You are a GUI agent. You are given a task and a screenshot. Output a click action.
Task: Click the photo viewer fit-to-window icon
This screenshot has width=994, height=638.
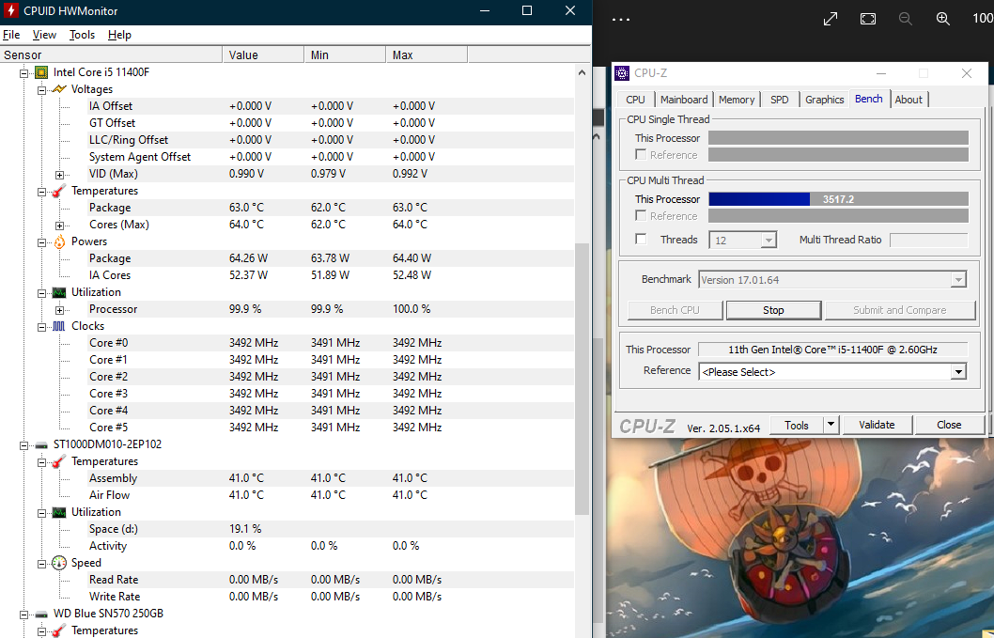(x=868, y=19)
